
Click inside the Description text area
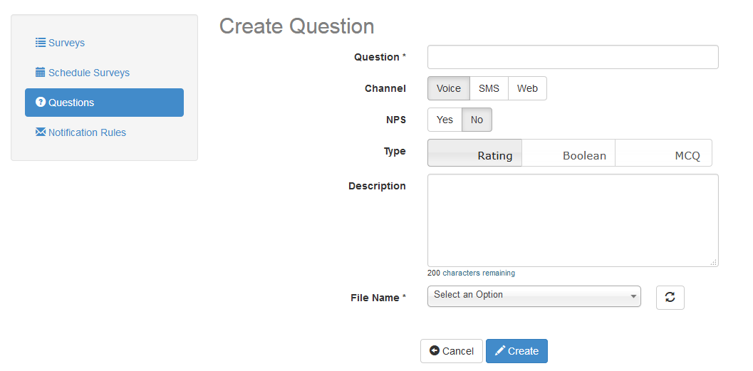click(573, 220)
